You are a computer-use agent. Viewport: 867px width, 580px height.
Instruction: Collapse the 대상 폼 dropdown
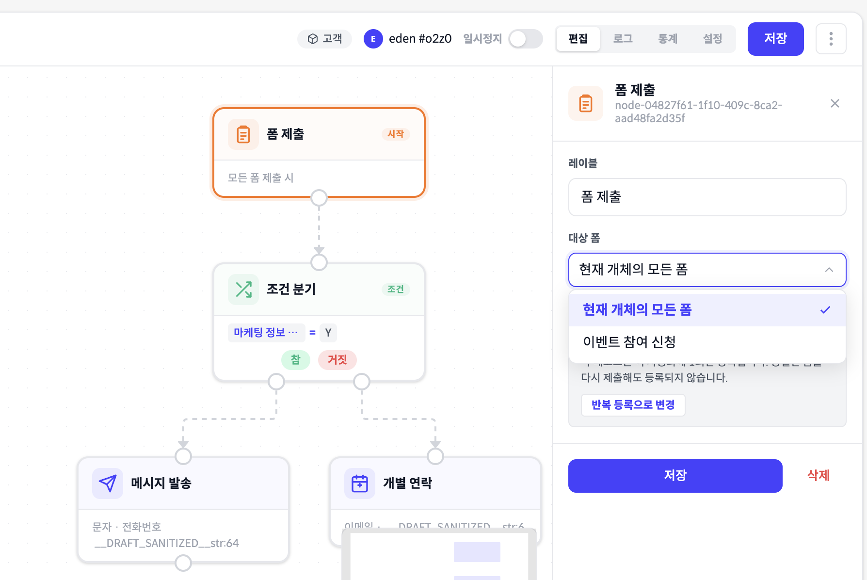[829, 270]
